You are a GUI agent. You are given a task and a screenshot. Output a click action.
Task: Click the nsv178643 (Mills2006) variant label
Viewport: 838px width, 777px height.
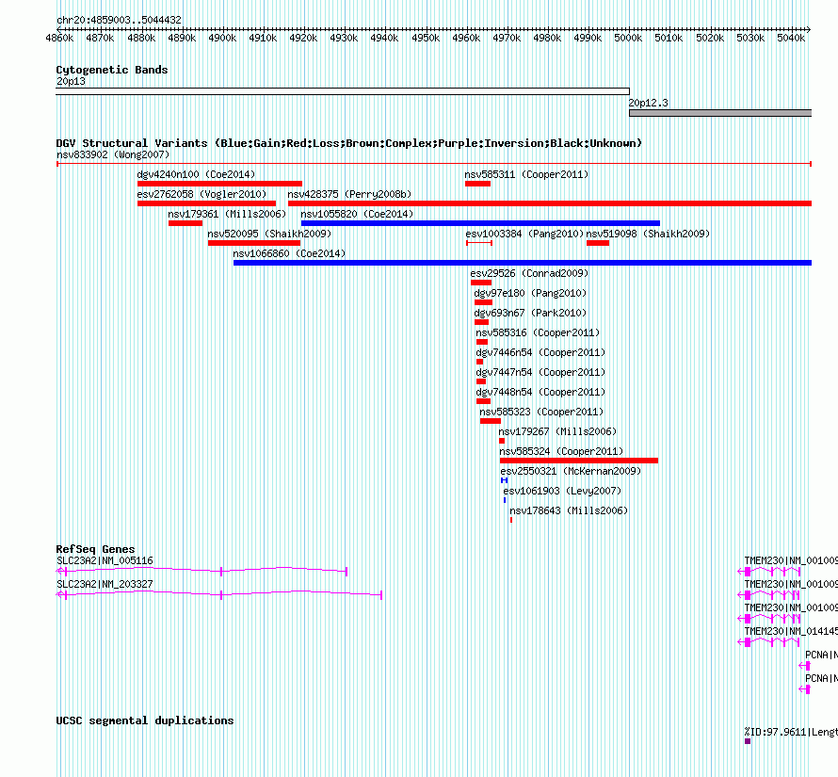(568, 511)
